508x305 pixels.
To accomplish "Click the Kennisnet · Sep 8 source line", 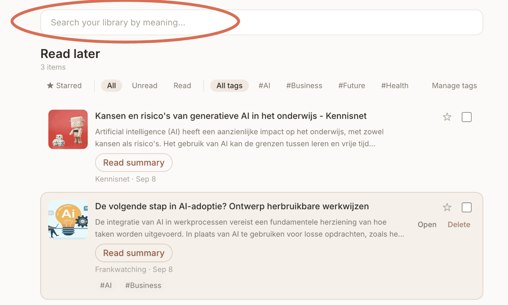I will [x=125, y=179].
